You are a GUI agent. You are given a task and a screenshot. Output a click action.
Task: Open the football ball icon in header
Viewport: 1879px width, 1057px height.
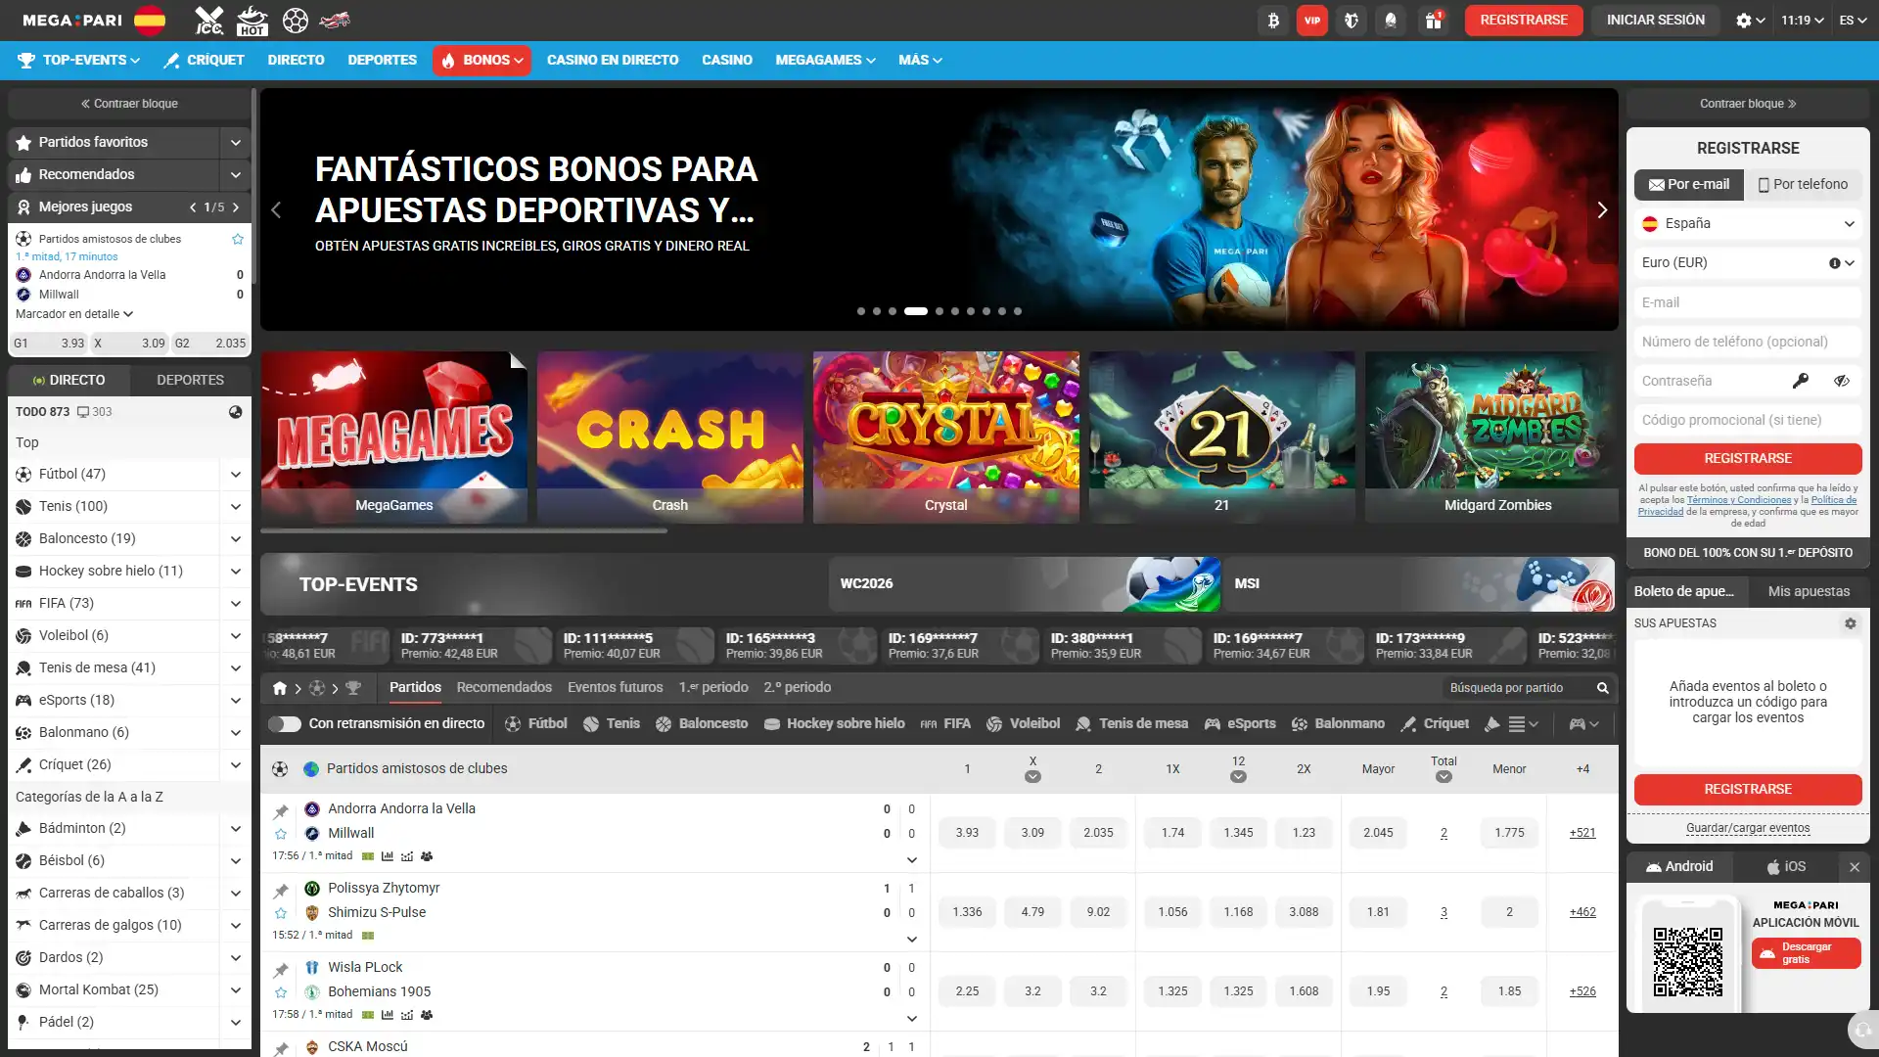pyautogui.click(x=296, y=20)
